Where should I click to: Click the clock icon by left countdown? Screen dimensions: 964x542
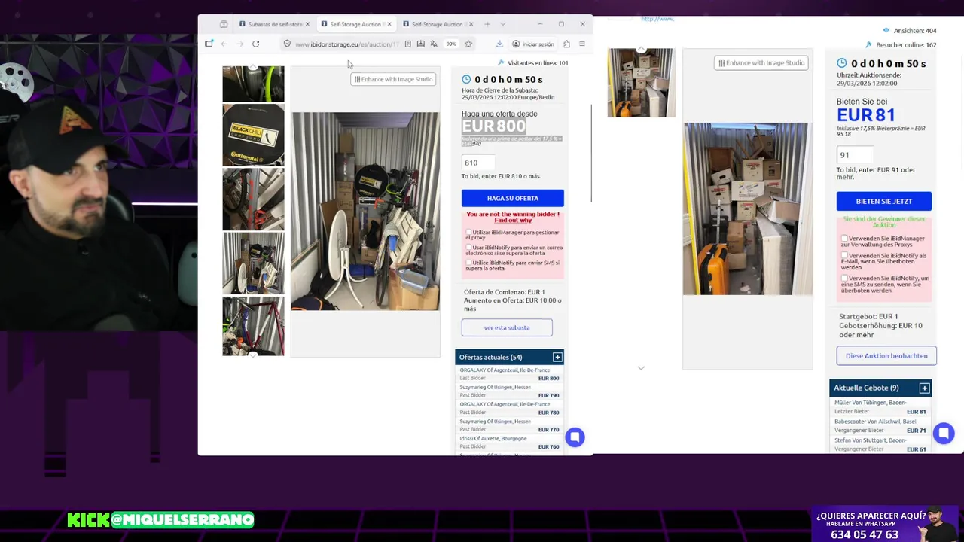coord(466,79)
